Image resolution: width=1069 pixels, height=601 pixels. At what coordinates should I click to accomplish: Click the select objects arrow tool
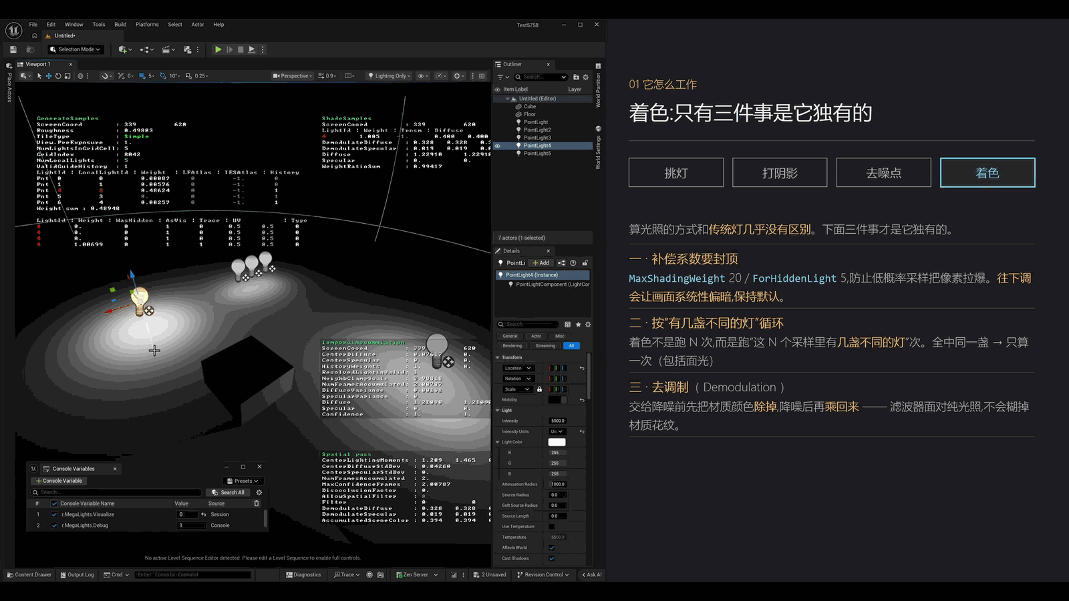39,76
